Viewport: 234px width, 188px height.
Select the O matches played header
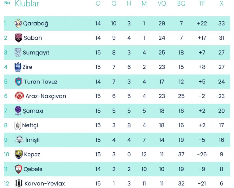[x=98, y=4]
